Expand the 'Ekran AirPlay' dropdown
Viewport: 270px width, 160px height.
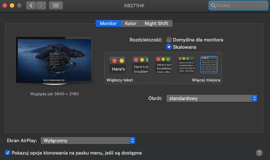pyautogui.click(x=88, y=140)
